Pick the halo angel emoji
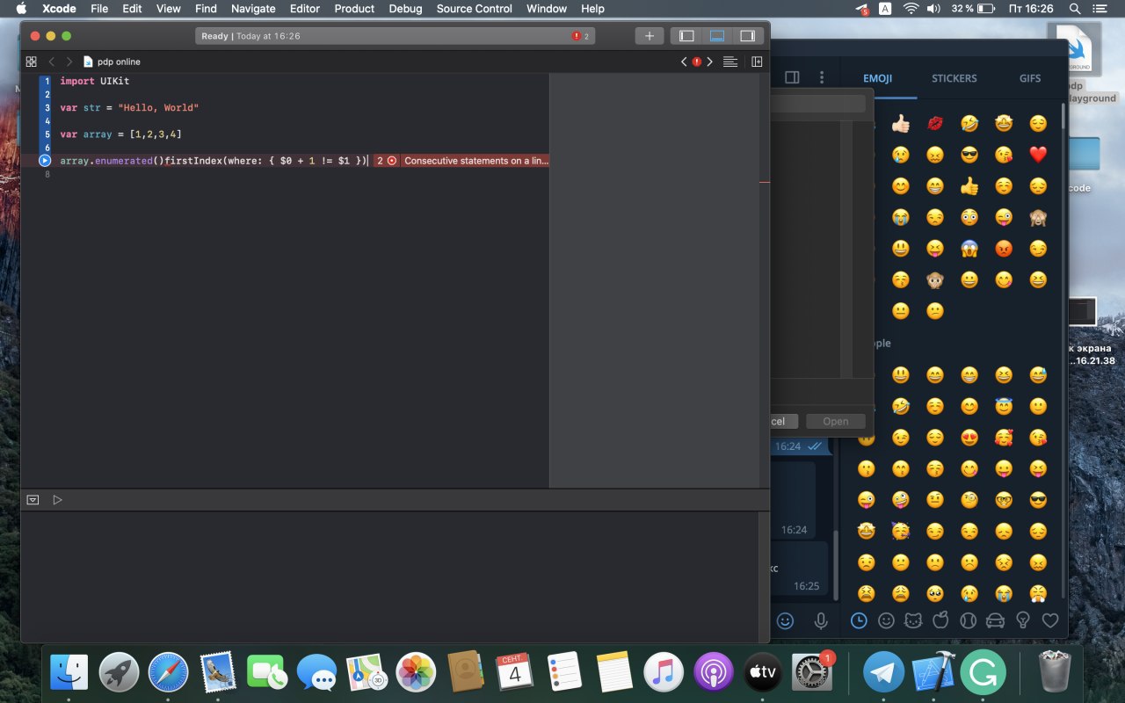 pyautogui.click(x=1004, y=406)
